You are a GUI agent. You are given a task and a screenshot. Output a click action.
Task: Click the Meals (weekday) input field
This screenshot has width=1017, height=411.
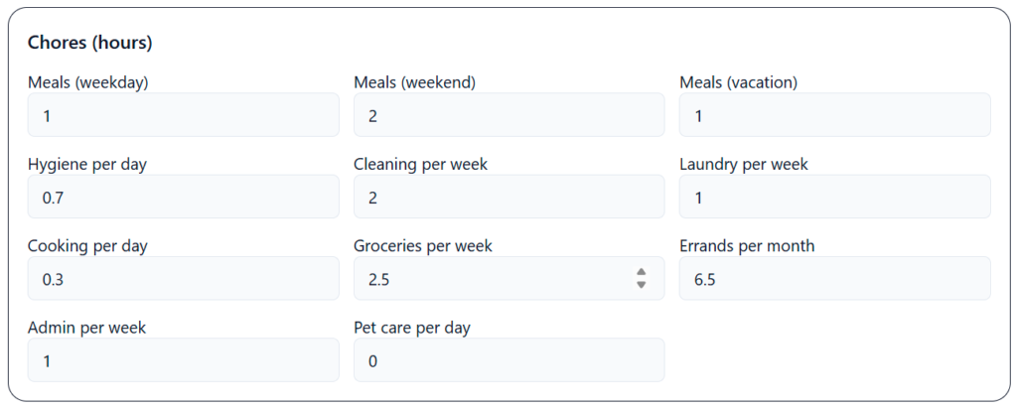(183, 115)
